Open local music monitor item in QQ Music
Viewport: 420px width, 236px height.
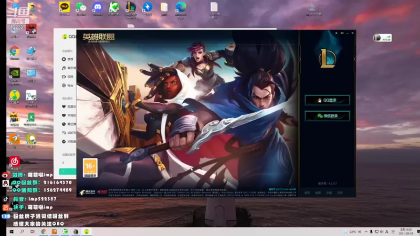[69, 115]
